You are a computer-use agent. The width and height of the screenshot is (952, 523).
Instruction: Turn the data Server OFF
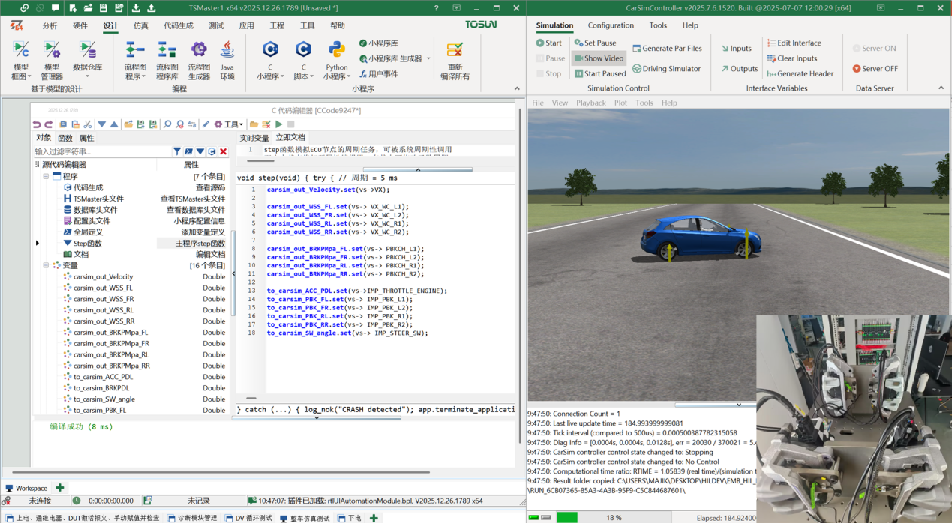874,69
